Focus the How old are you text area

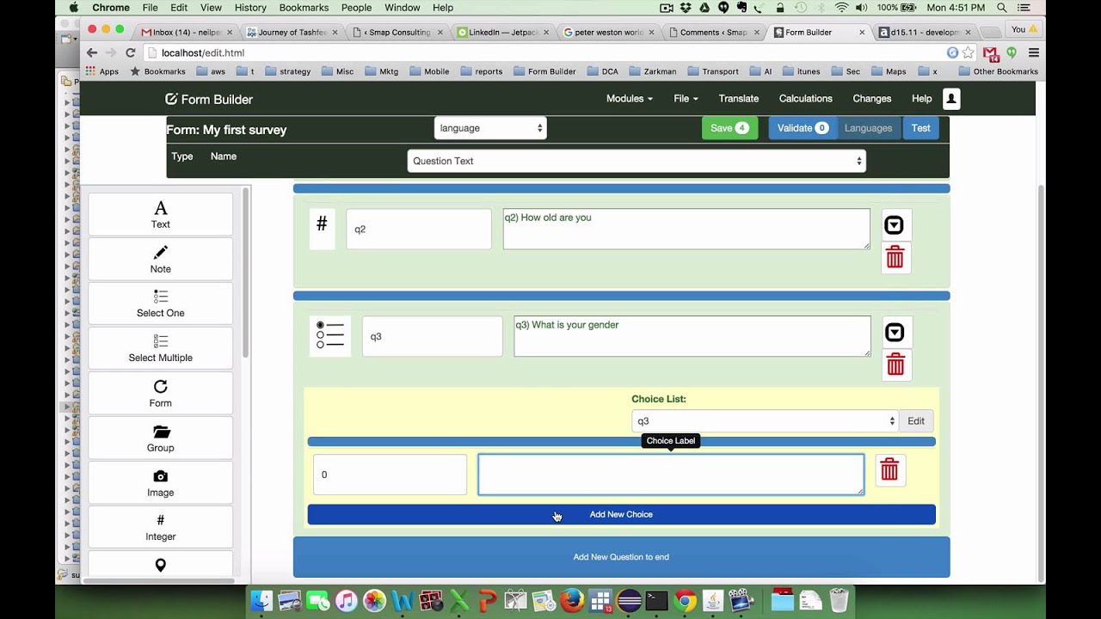(x=686, y=229)
